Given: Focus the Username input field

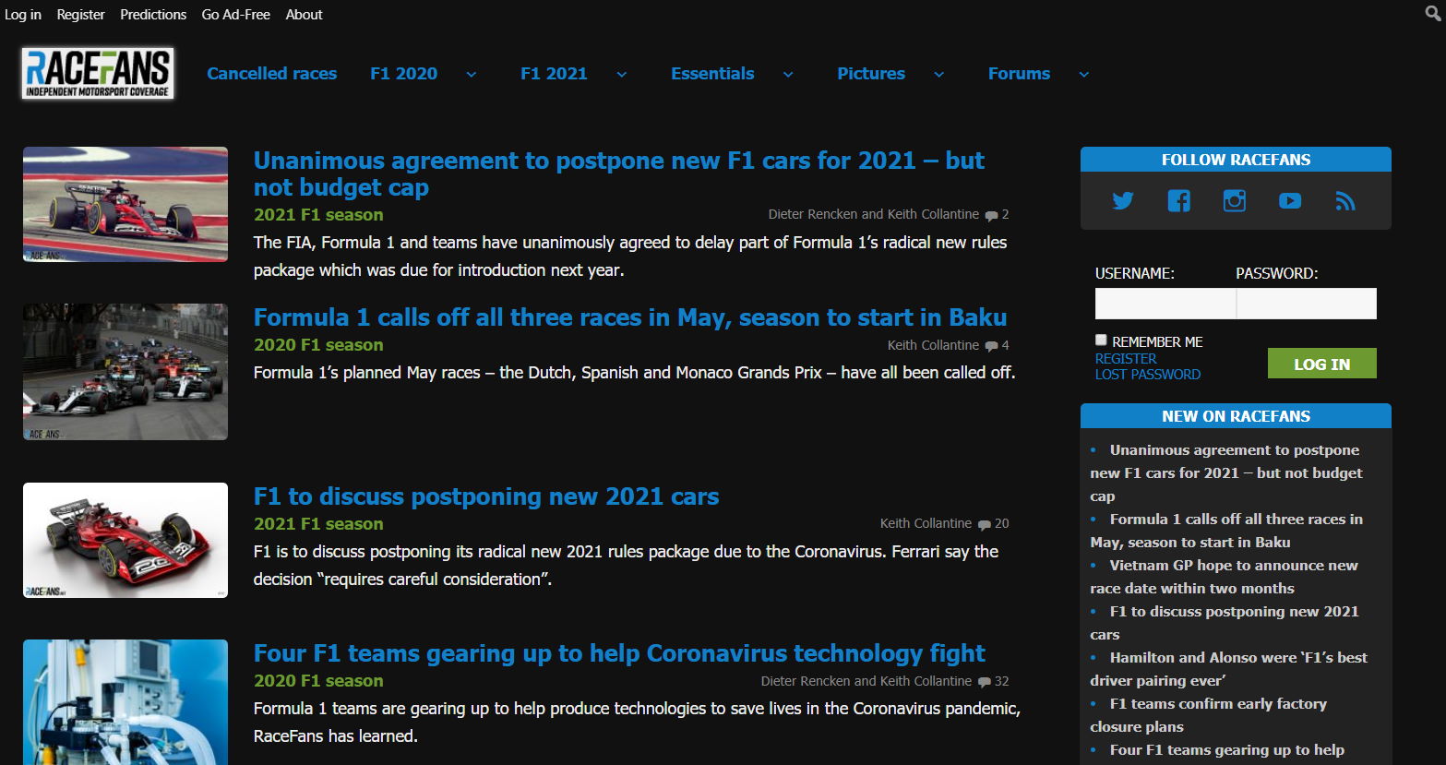Looking at the screenshot, I should pyautogui.click(x=1165, y=304).
